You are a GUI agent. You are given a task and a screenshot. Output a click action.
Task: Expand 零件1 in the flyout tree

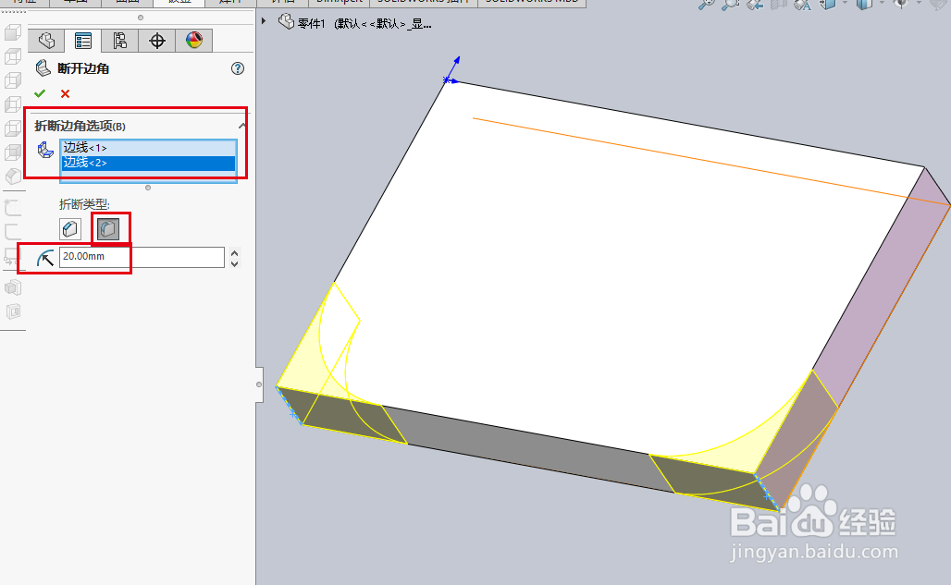click(x=264, y=21)
